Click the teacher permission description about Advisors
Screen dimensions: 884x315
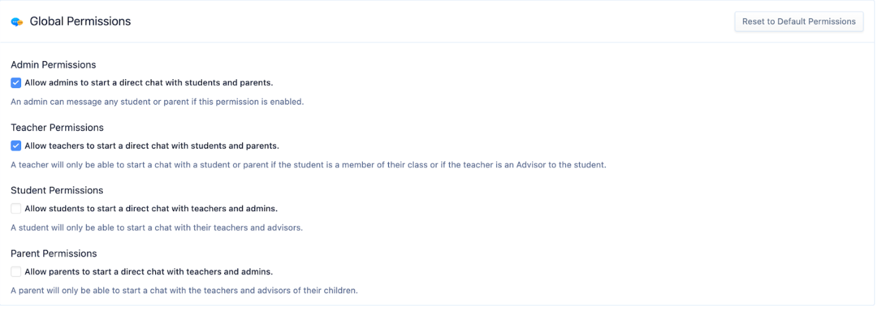pyautogui.click(x=309, y=165)
